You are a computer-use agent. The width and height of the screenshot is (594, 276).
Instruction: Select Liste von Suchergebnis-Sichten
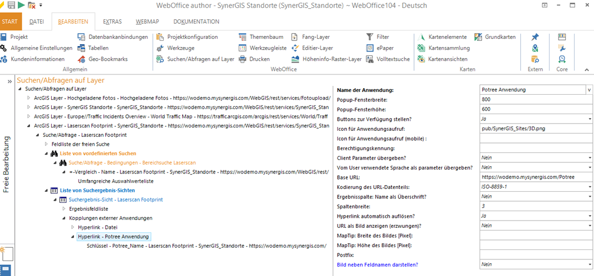97,190
